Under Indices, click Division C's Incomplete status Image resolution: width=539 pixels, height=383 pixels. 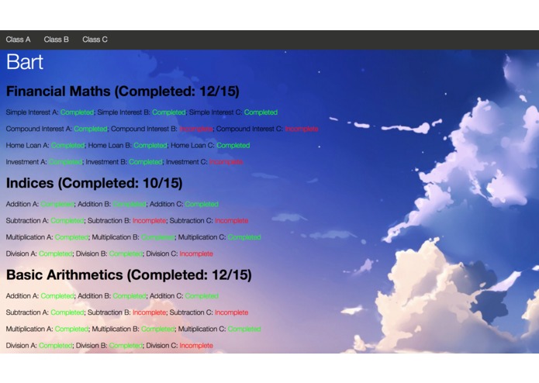coord(196,254)
